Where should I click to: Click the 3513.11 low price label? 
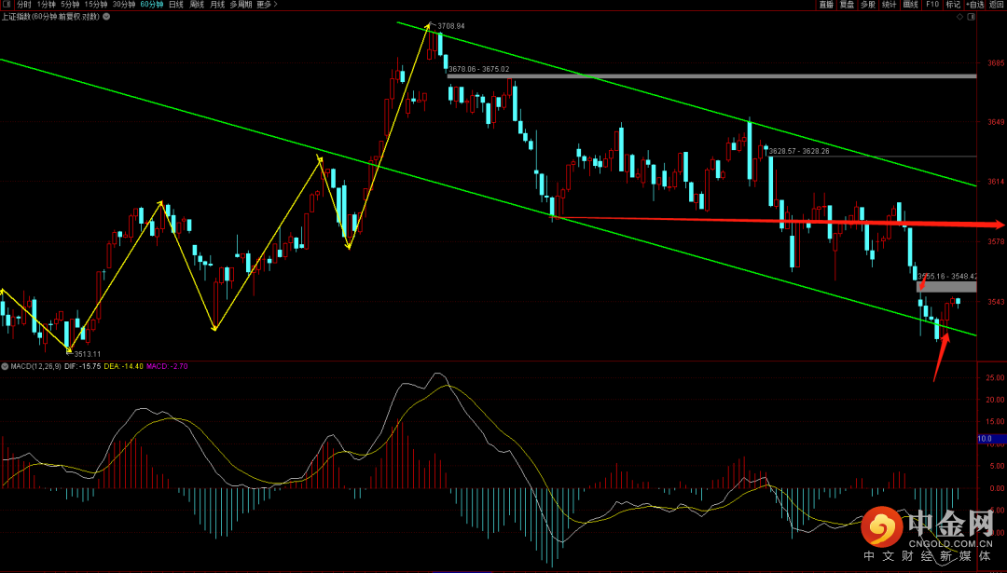pos(88,353)
